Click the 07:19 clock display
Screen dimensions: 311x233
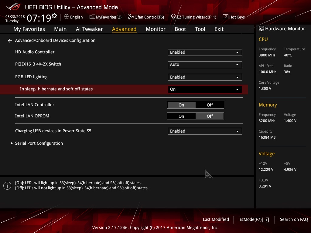(39, 18)
